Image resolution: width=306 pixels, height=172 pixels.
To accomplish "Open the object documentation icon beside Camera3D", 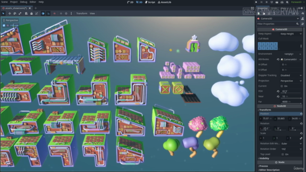I will tap(303, 19).
